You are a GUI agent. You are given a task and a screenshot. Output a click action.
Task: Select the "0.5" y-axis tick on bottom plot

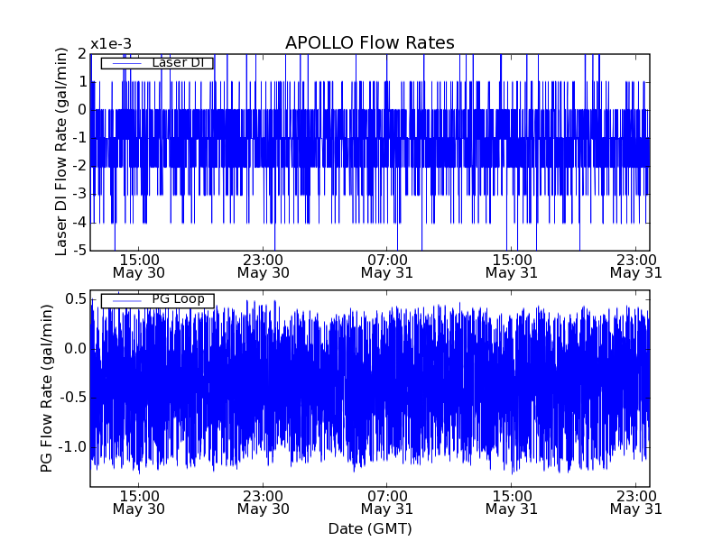point(75,298)
